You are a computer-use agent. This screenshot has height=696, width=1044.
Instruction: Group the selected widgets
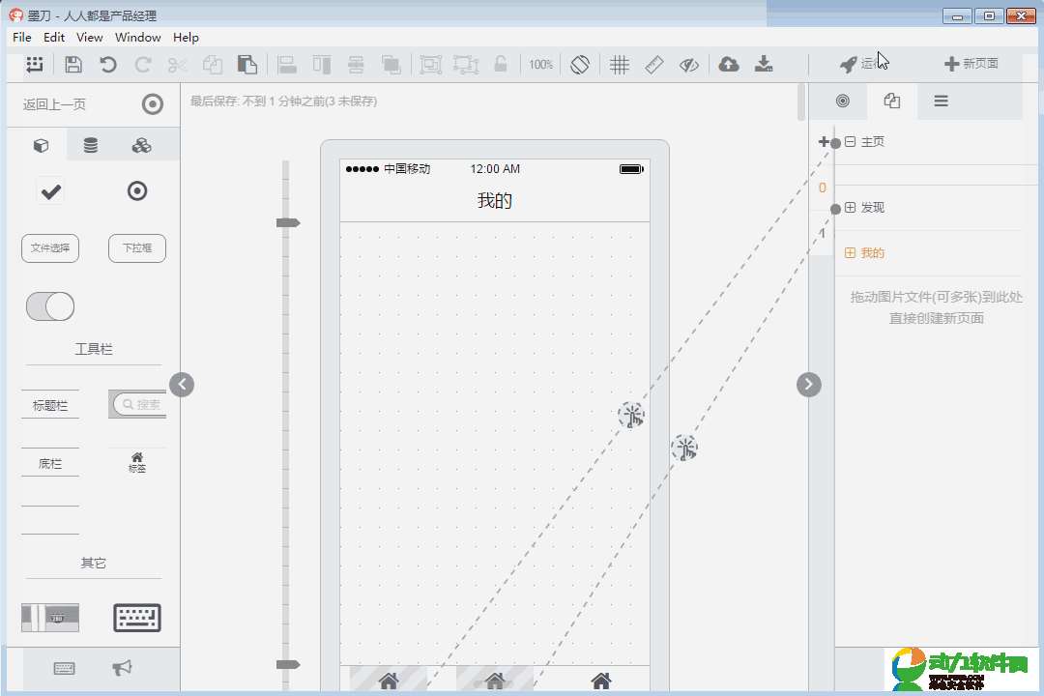pyautogui.click(x=431, y=65)
